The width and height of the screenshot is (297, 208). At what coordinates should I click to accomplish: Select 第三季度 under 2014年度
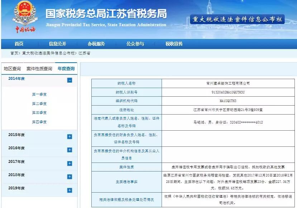39,113
